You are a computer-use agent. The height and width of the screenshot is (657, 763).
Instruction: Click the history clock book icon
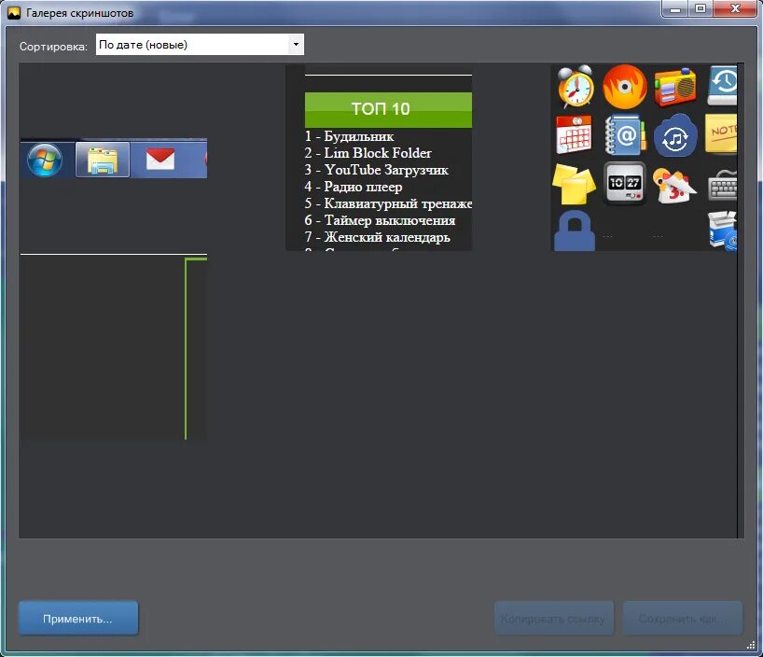[722, 86]
